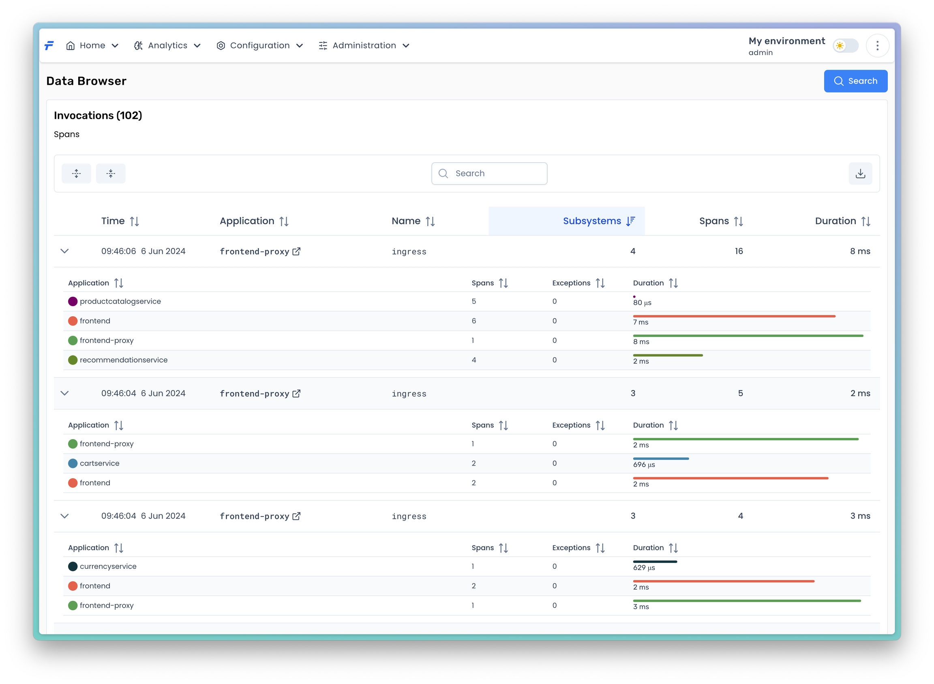The image size is (934, 684).
Task: Click the collapse all rows icon
Action: click(111, 174)
